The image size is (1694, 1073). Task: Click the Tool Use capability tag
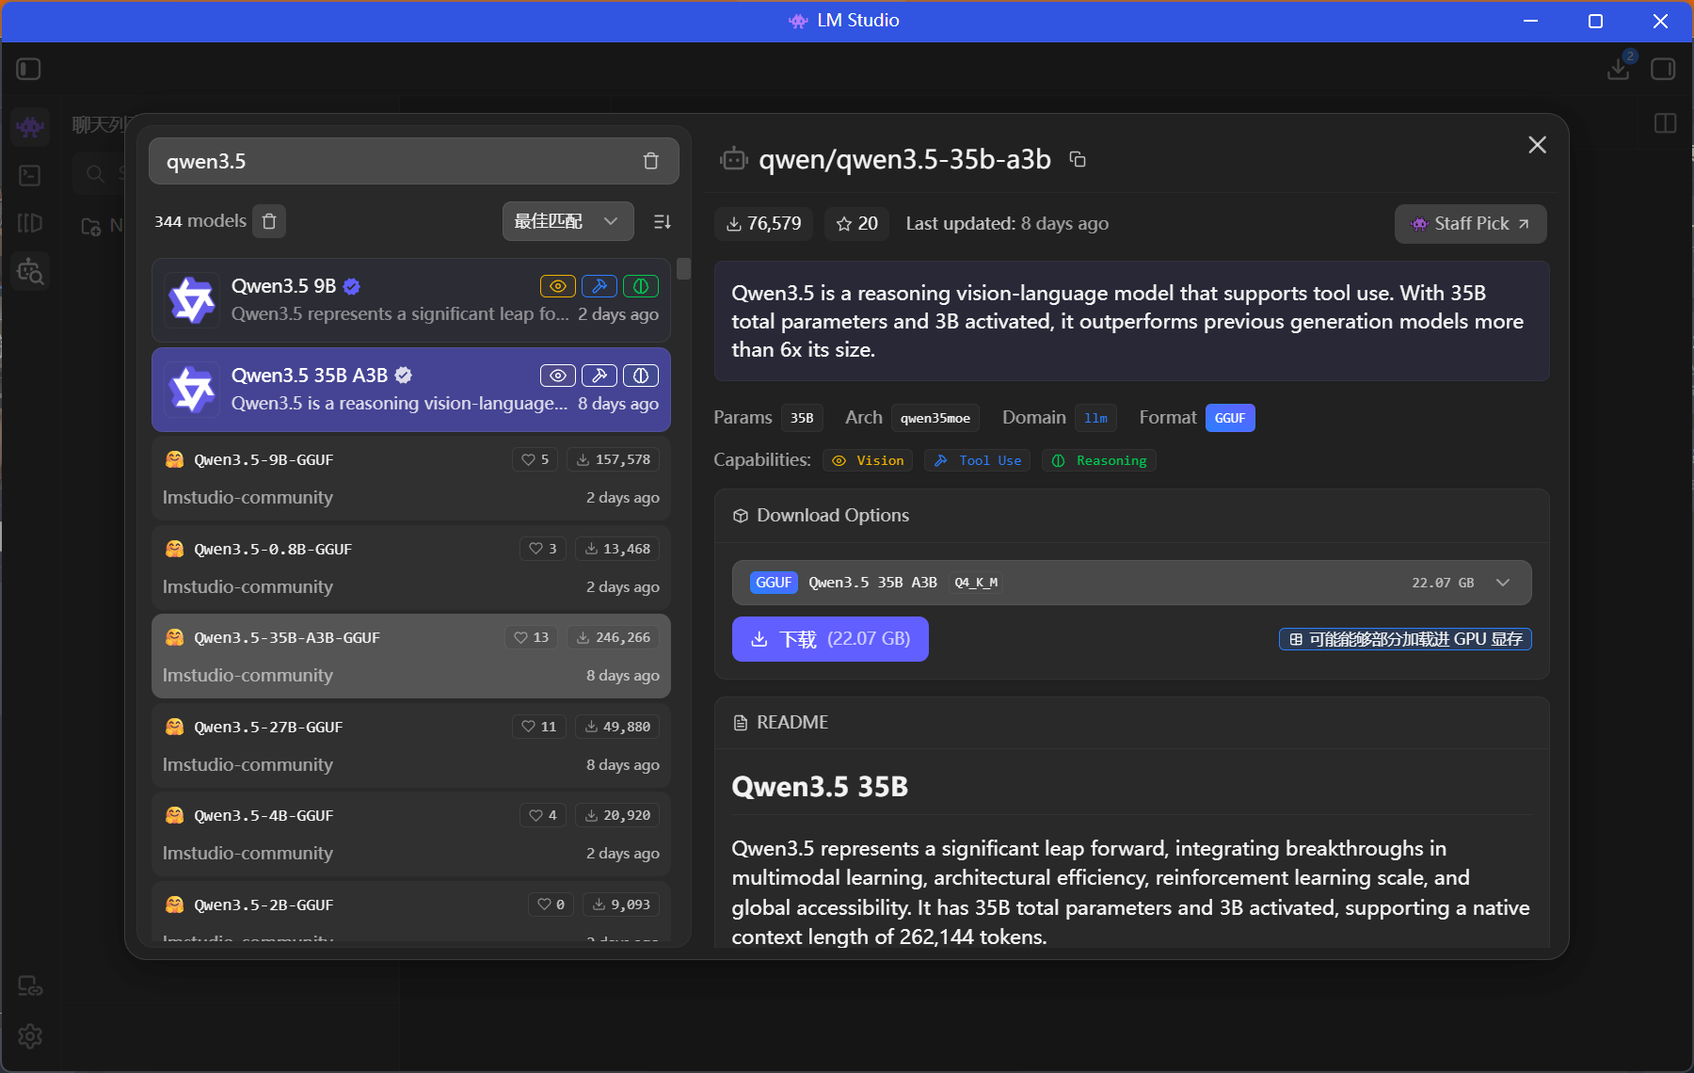(x=977, y=460)
